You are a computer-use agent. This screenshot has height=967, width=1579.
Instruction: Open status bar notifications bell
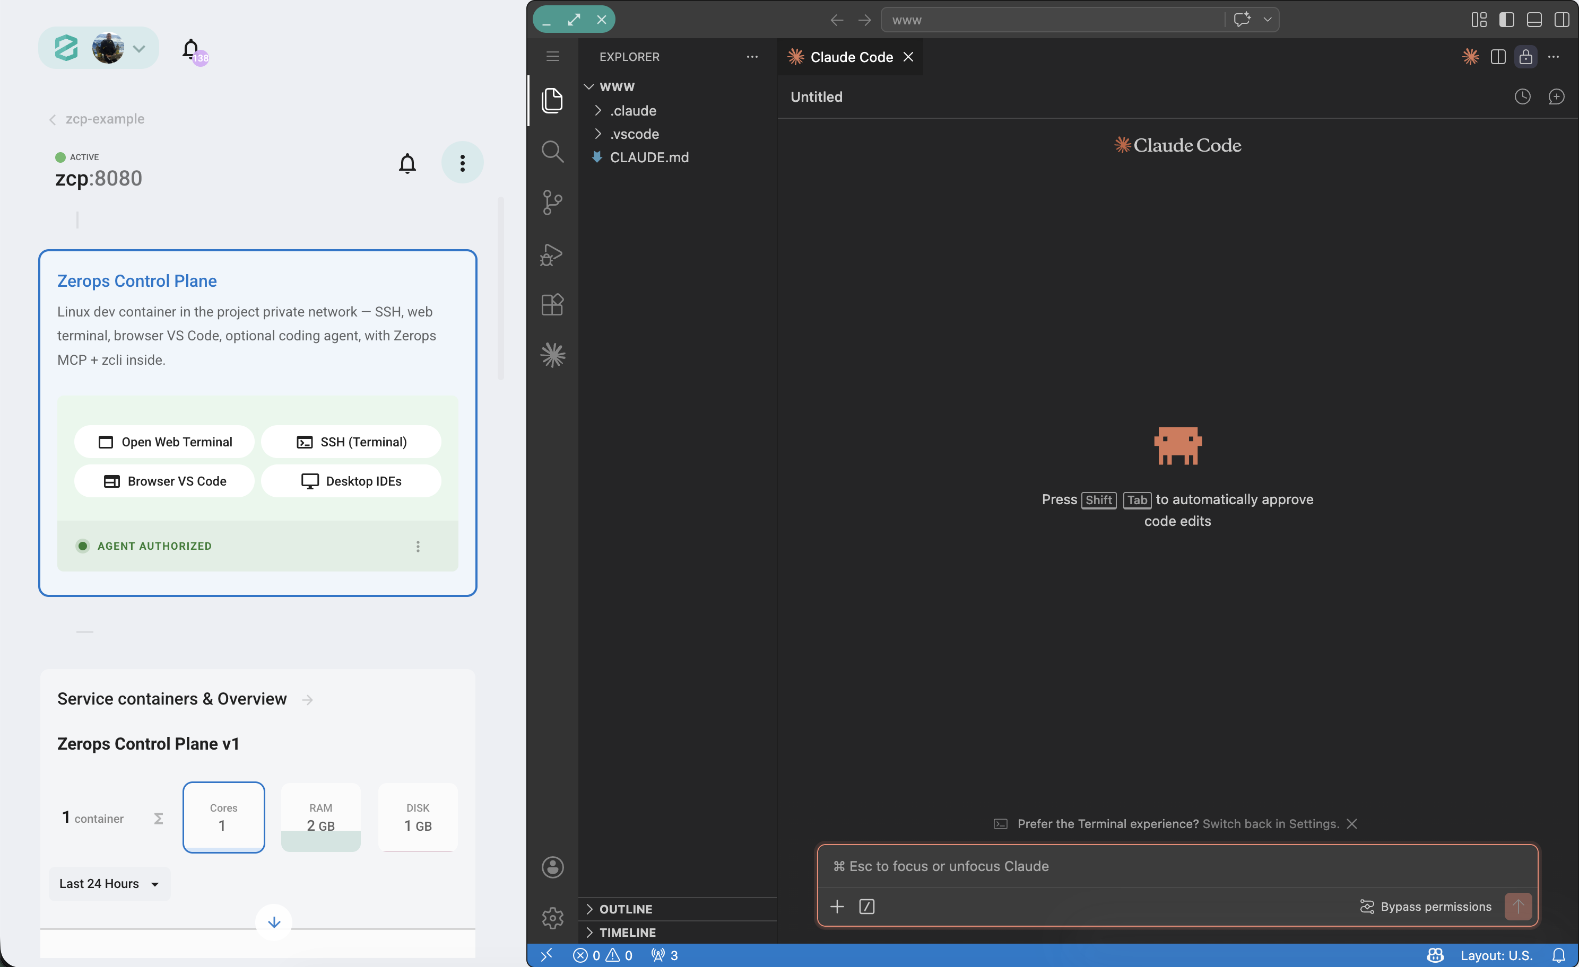[1558, 955]
